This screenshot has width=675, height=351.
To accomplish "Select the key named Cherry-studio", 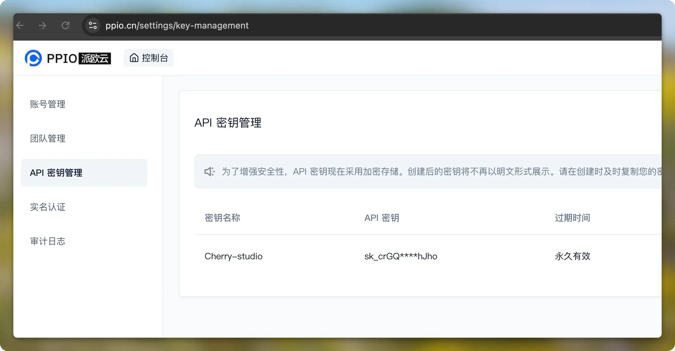I will tap(234, 256).
